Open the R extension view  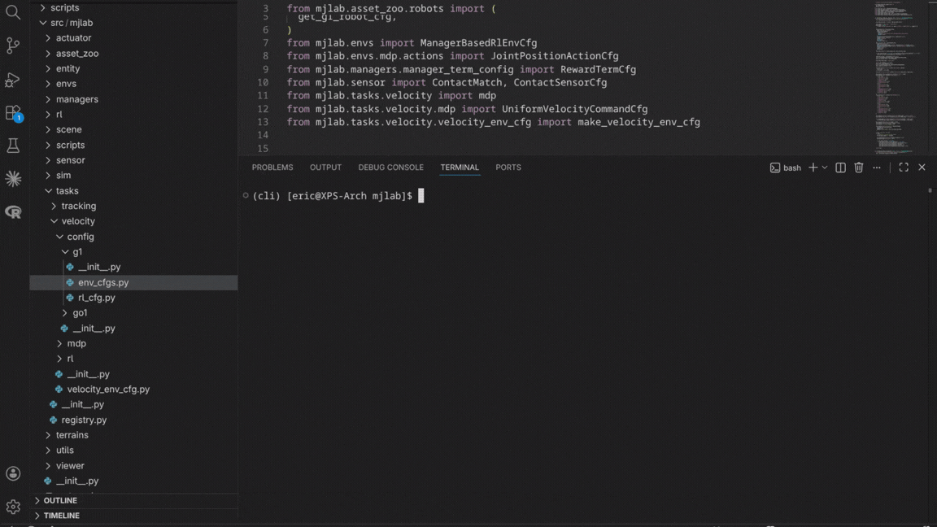pos(13,212)
